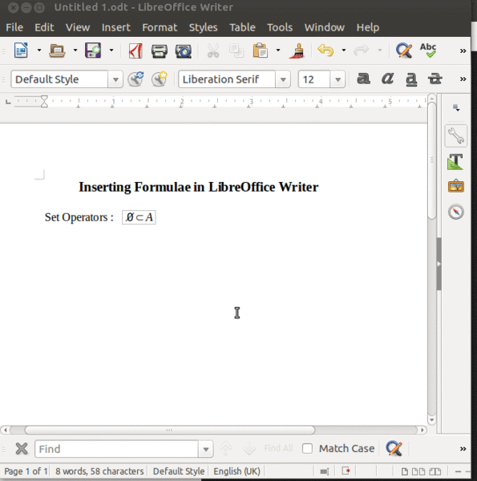This screenshot has height=481, width=477.
Task: Select the Clone Formatting paintbrush
Action: pos(297,51)
